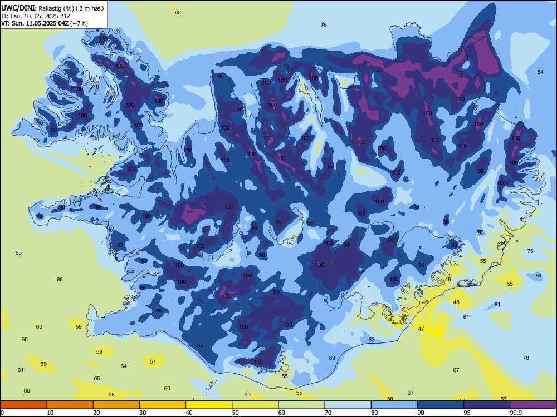This screenshot has width=557, height=417.
Task: Click the pale blue 70–80 legend swatch
Action: click(348, 405)
